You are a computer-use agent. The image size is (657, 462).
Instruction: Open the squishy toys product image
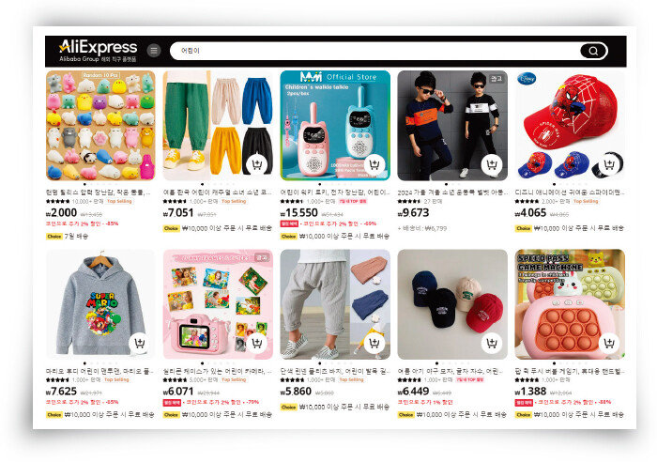click(x=100, y=125)
